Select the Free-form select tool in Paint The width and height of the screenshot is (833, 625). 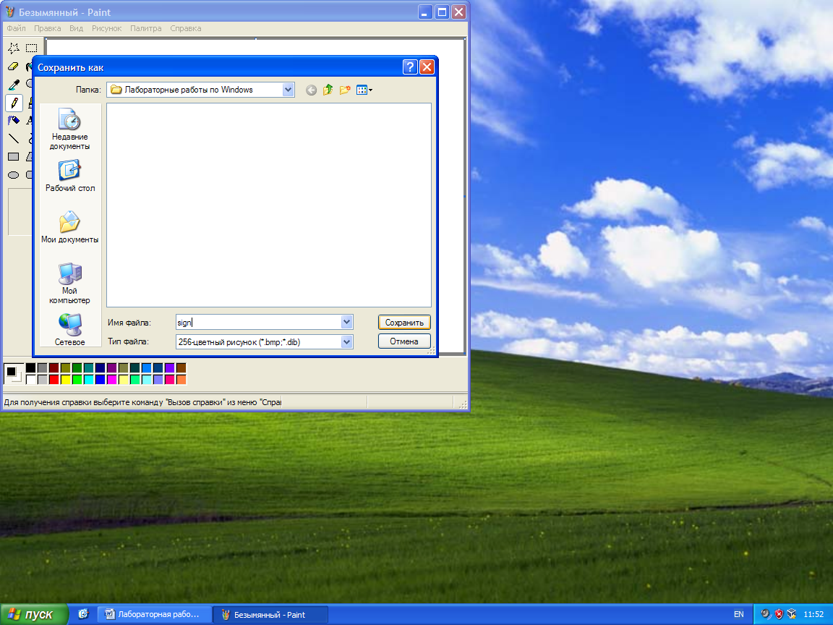[x=14, y=48]
